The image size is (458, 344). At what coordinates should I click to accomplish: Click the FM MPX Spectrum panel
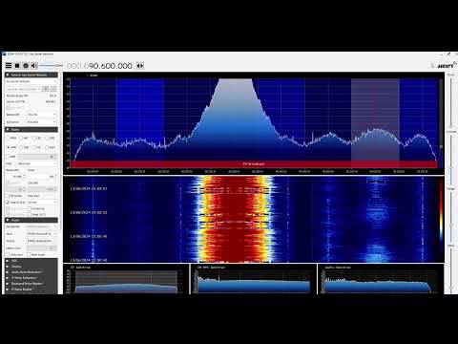coord(254,279)
